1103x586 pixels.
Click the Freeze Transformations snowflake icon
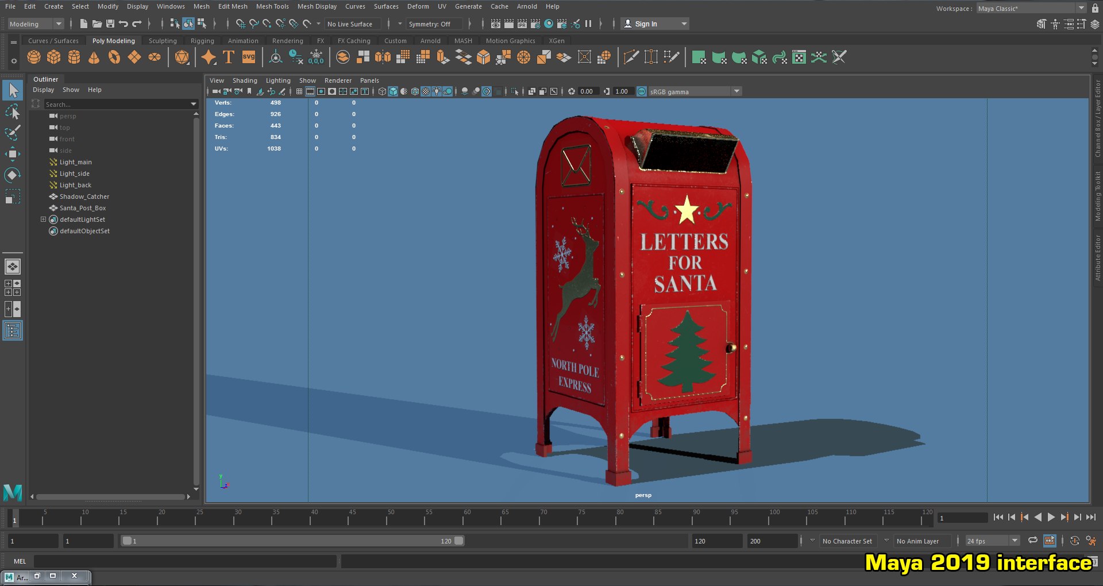(316, 57)
